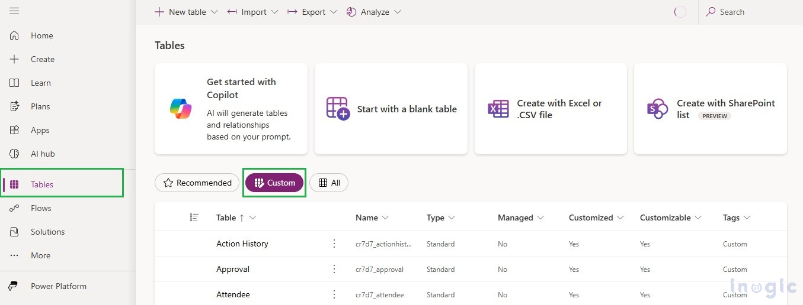Viewport: 803px width, 305px height.
Task: Open More in the sidebar
Action: coord(40,255)
